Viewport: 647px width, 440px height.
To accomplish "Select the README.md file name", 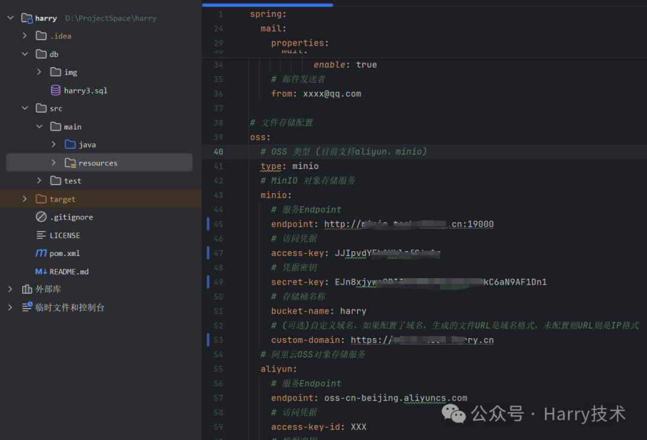I will tap(69, 272).
